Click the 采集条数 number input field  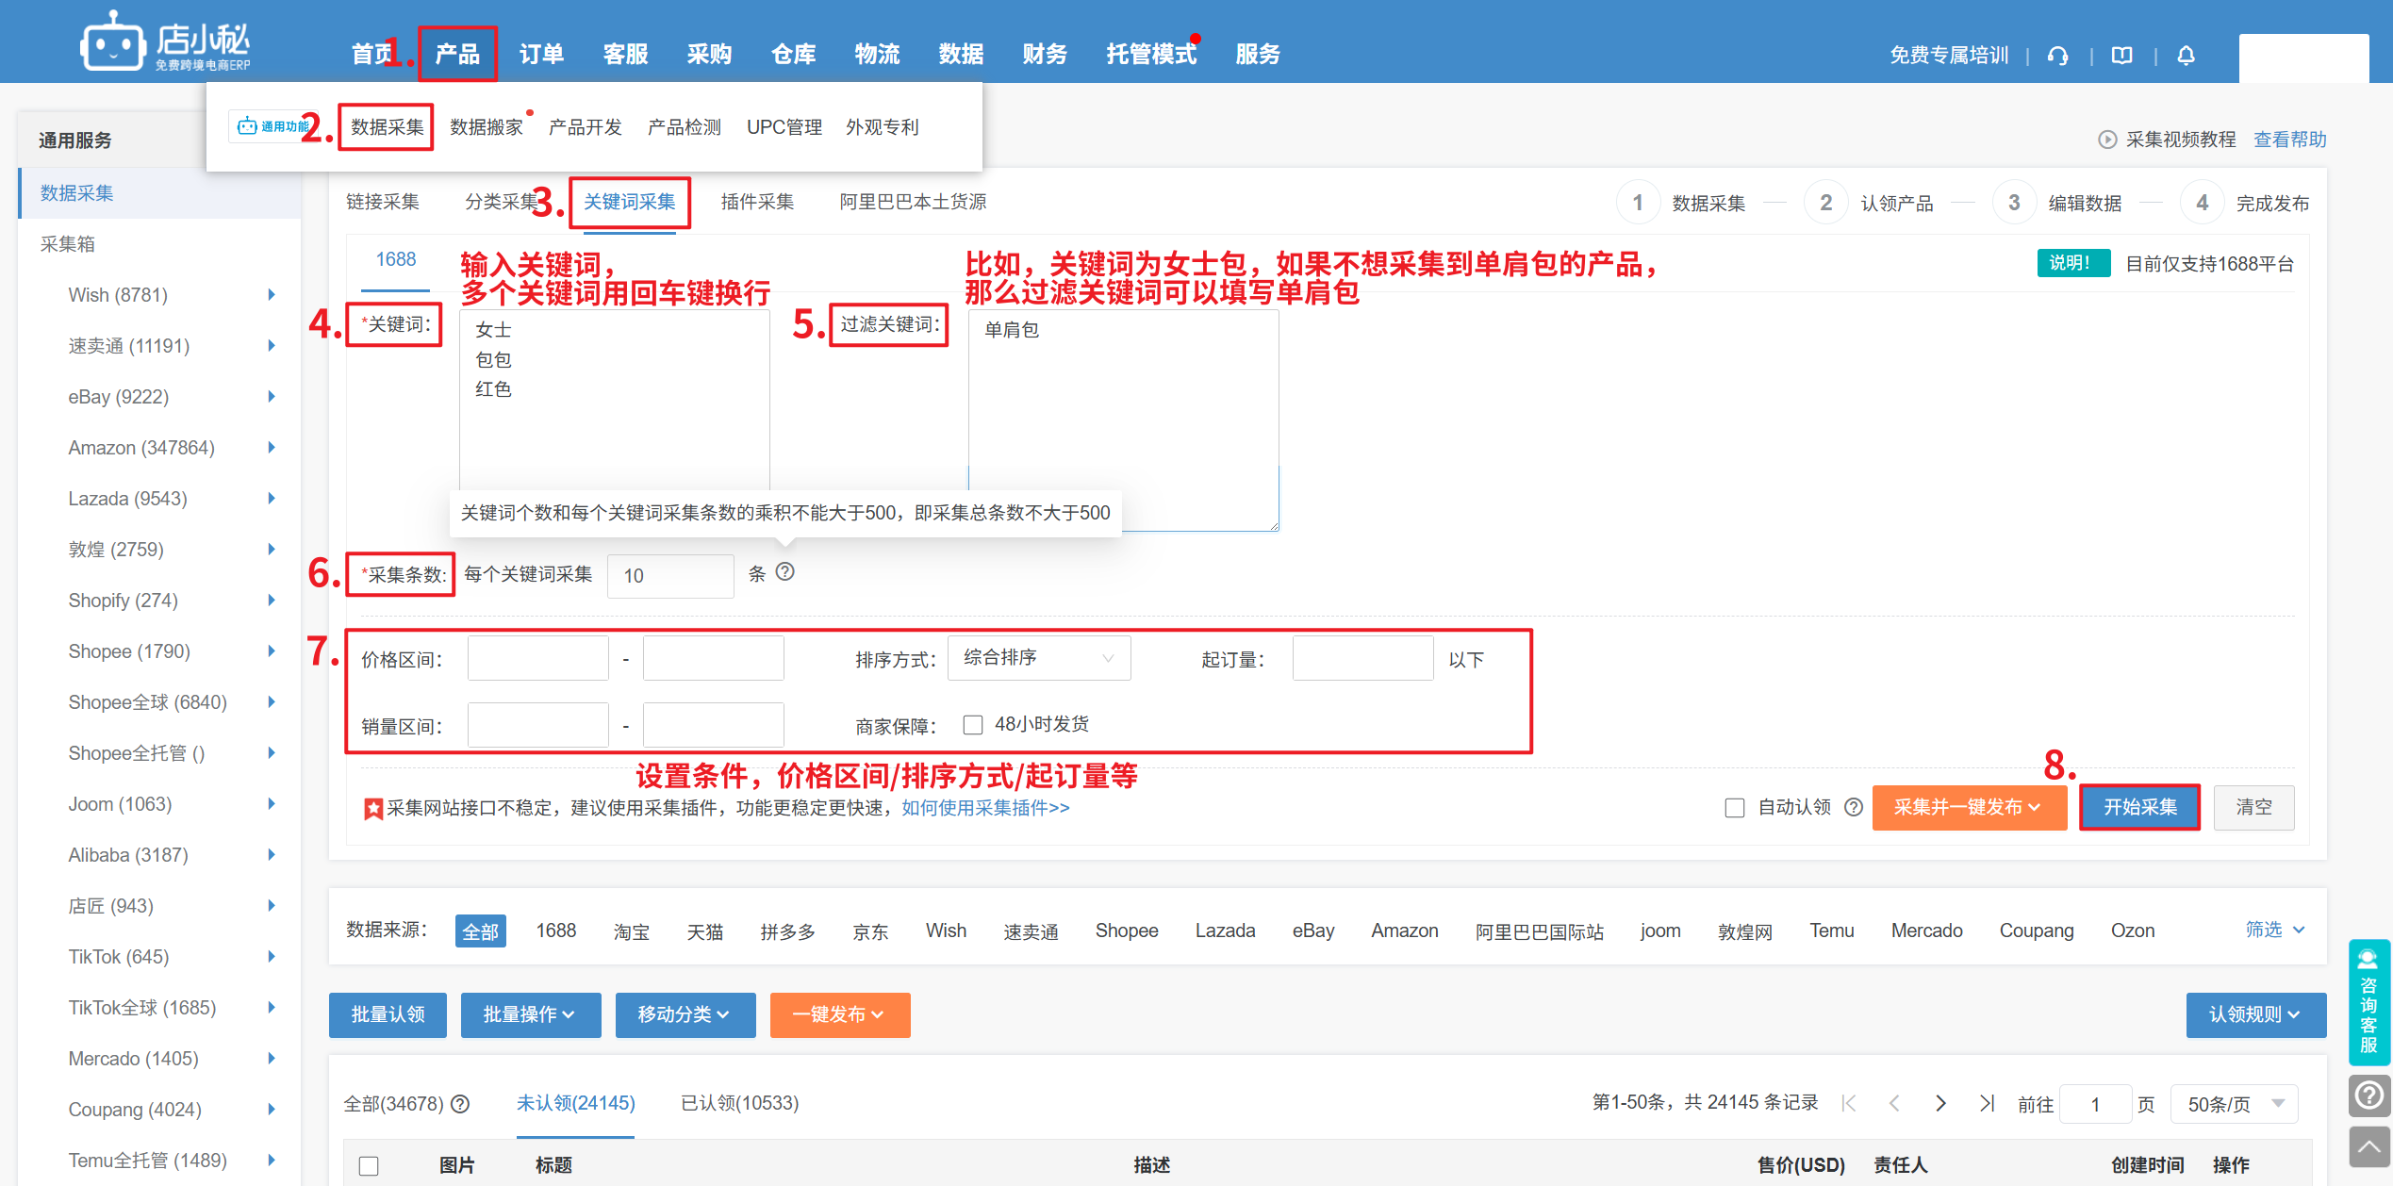669,575
